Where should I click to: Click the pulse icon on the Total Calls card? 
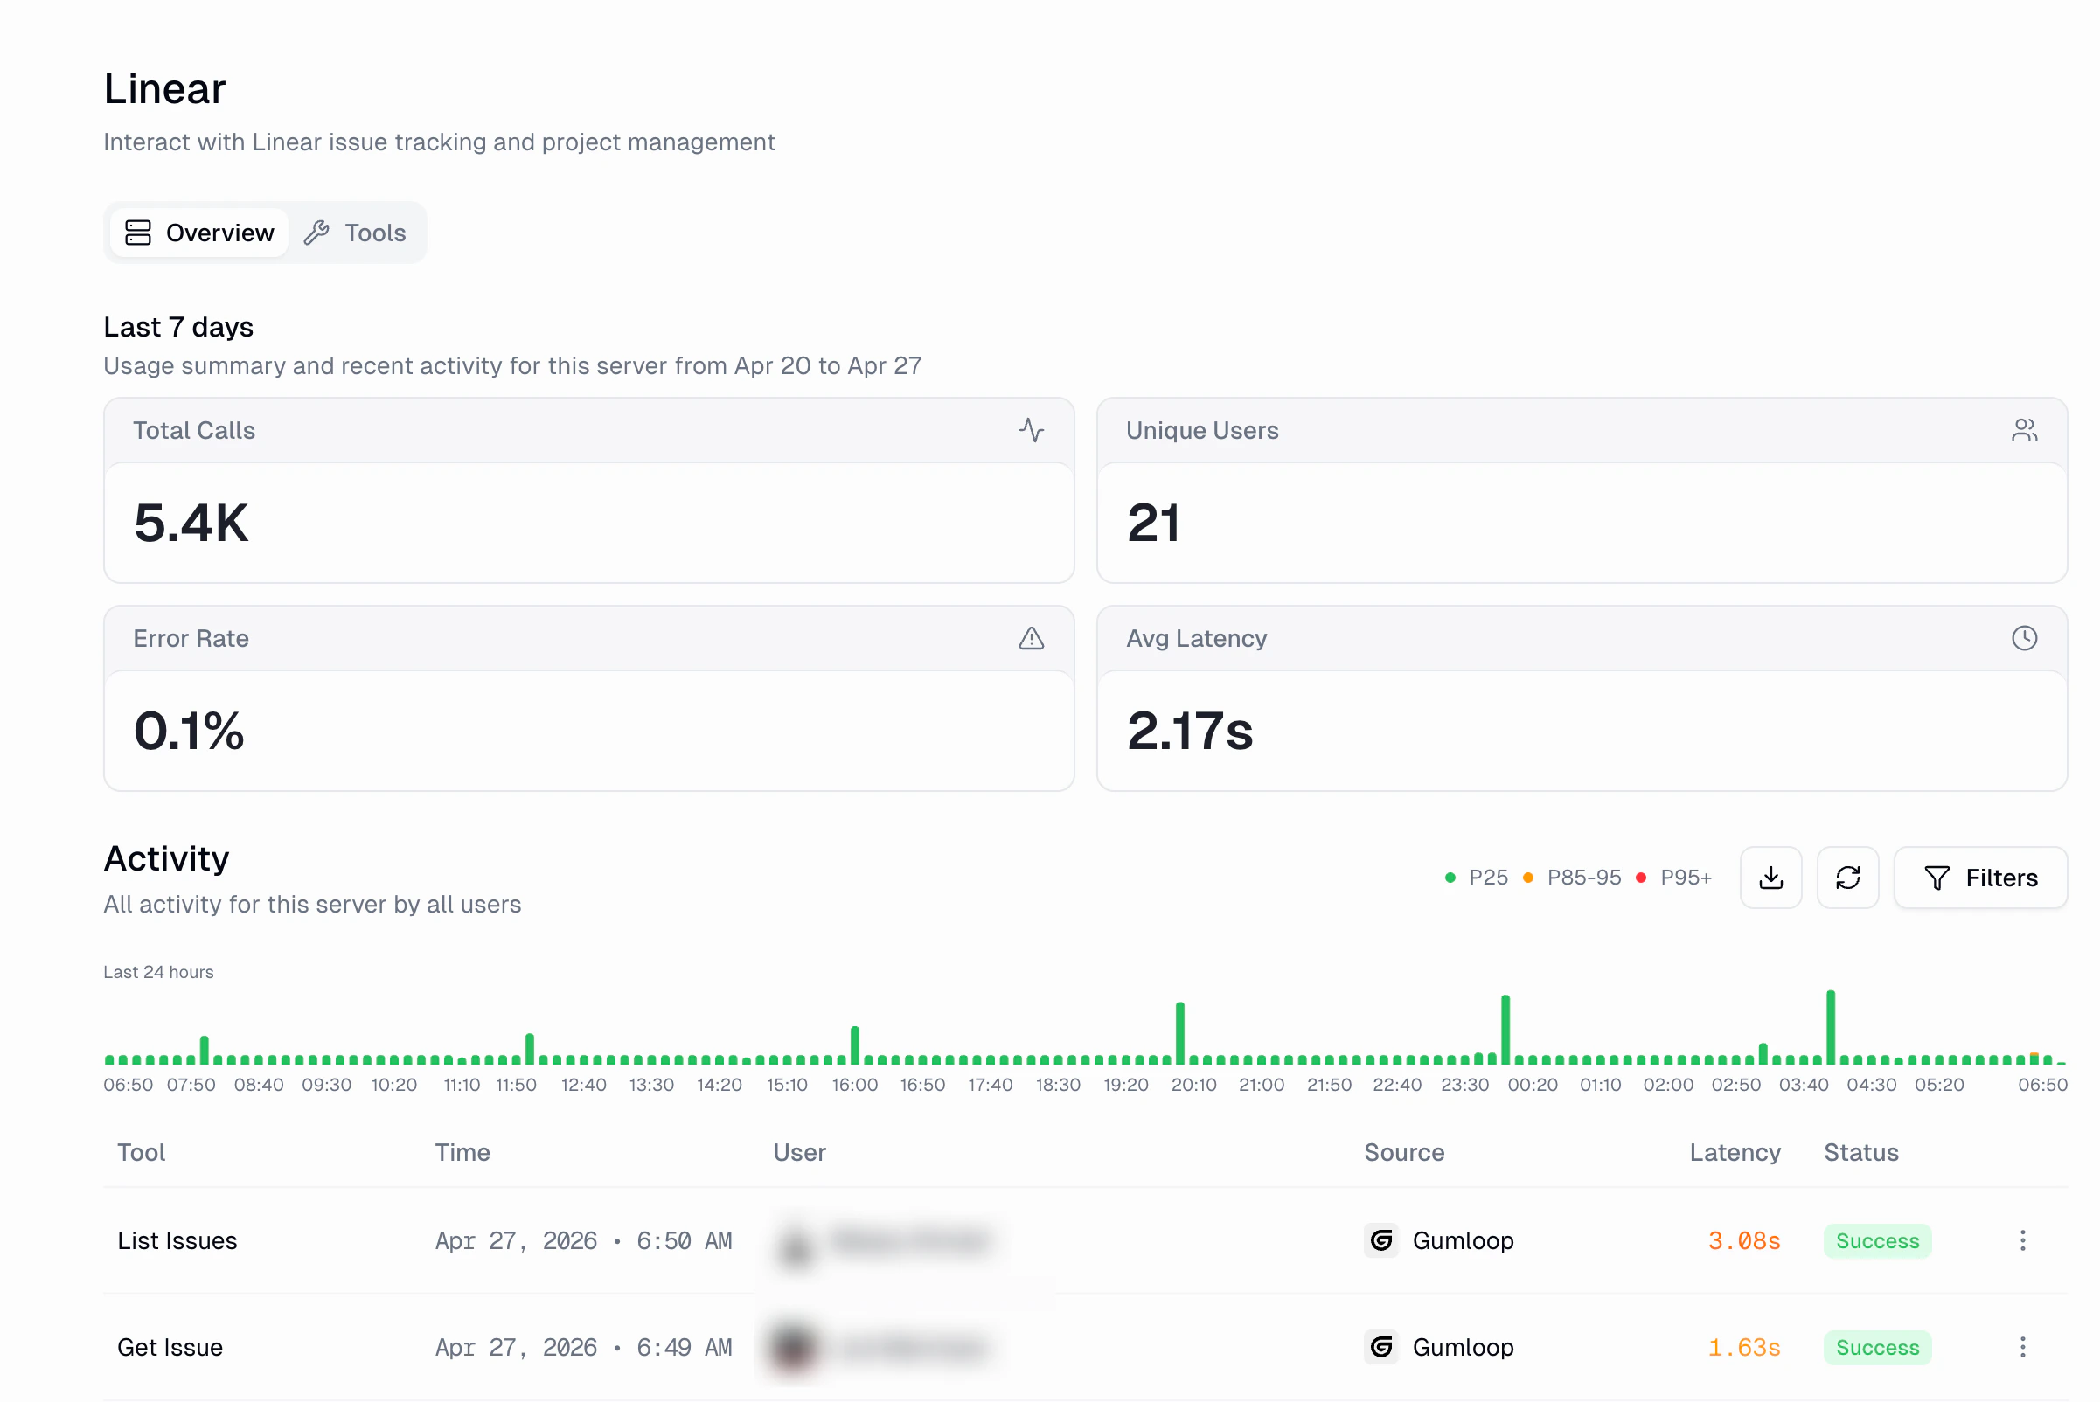(1032, 430)
